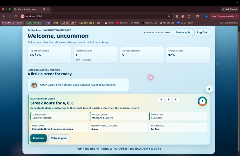Open the Doing the Uncommon tab group

pyautogui.click(x=12, y=23)
